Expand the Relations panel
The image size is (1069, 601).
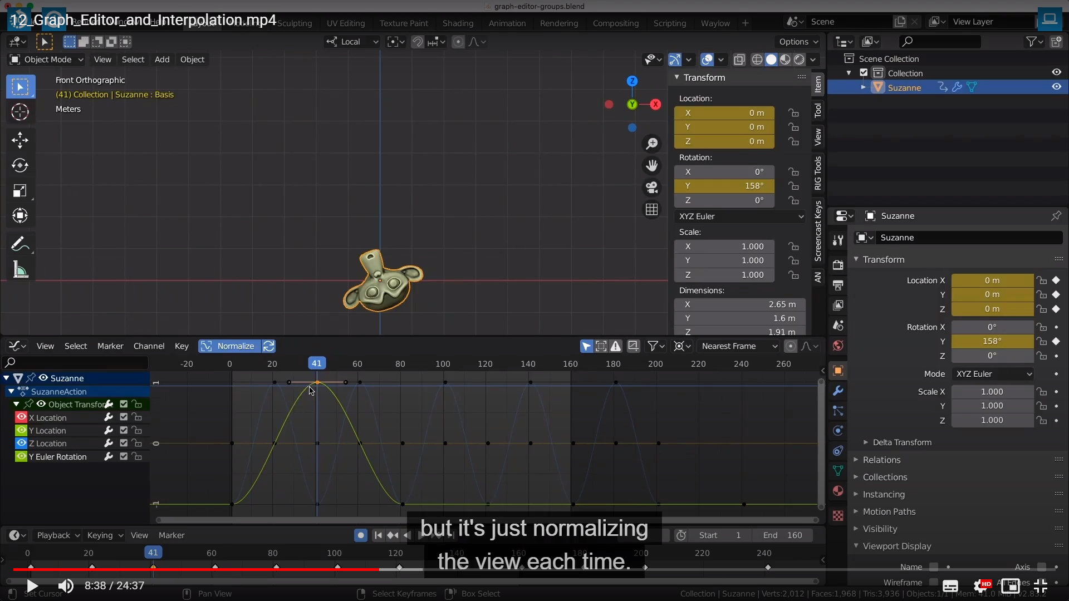point(881,460)
